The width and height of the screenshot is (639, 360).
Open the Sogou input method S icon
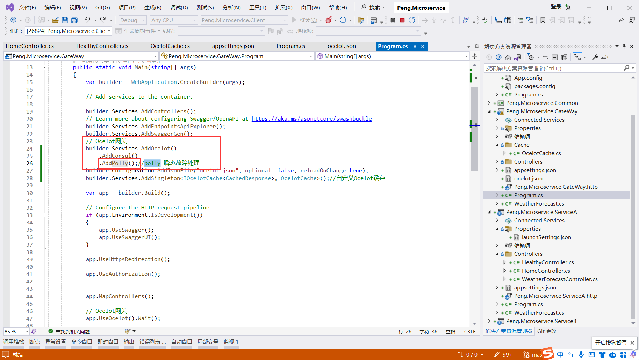[548, 353]
